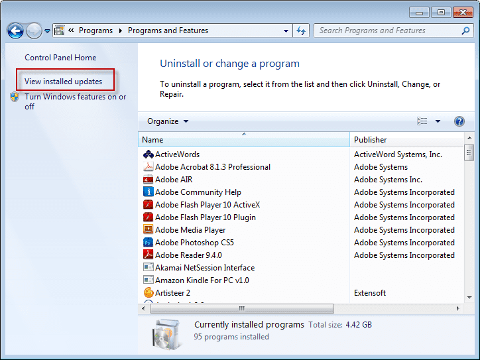
Task: Click ActiveWord Systems, Inc. publisher cell
Action: [x=398, y=154]
